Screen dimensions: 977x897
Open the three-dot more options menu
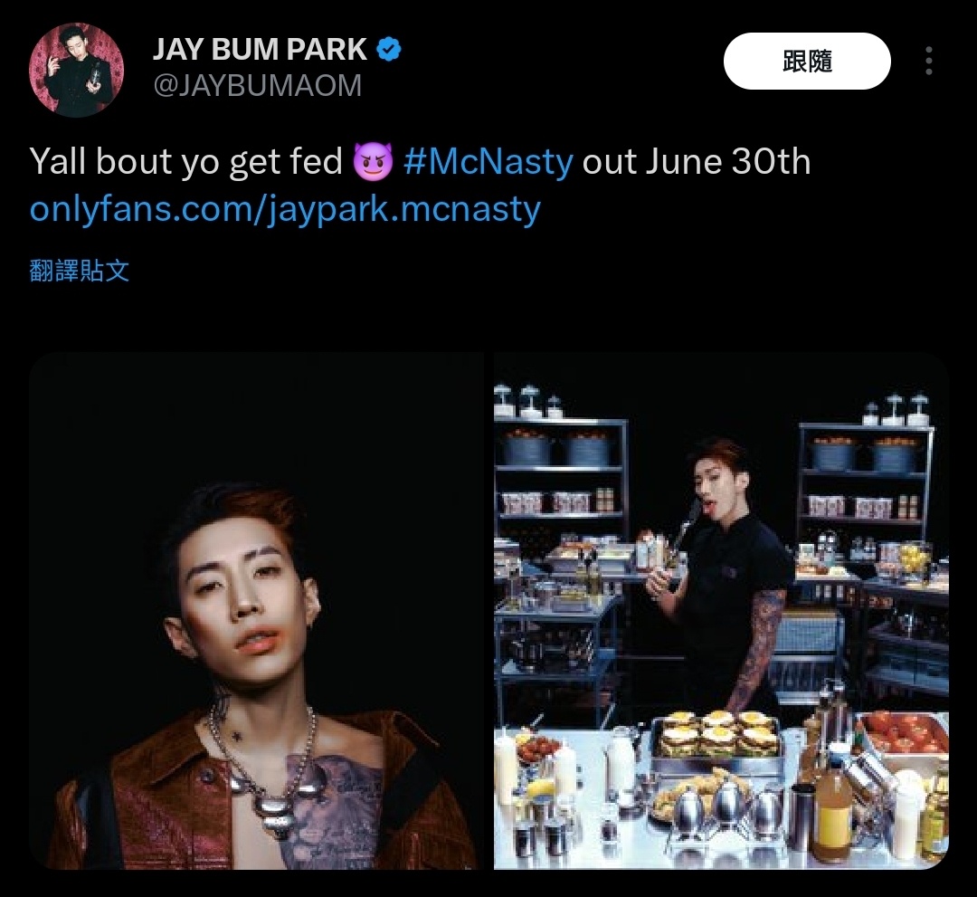tap(928, 61)
